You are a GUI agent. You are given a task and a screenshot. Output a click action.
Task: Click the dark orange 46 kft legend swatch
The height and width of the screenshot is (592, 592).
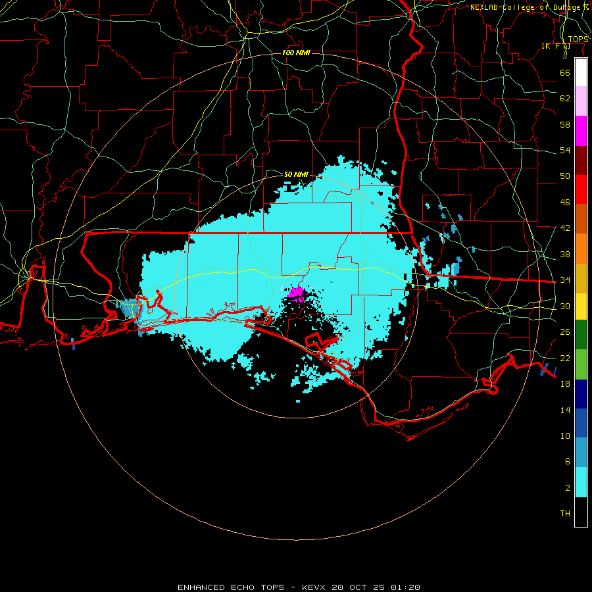(581, 218)
